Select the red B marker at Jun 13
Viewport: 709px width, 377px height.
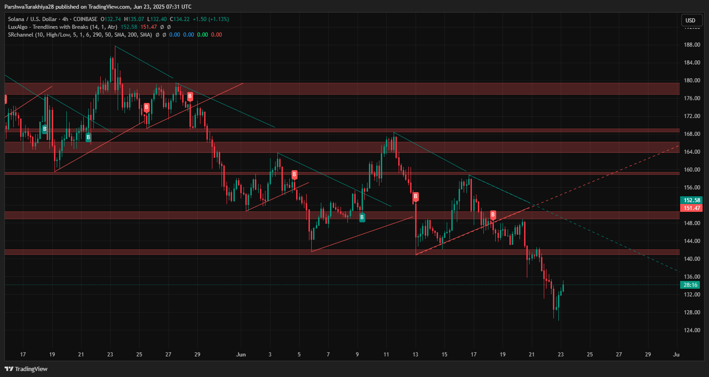pyautogui.click(x=416, y=197)
